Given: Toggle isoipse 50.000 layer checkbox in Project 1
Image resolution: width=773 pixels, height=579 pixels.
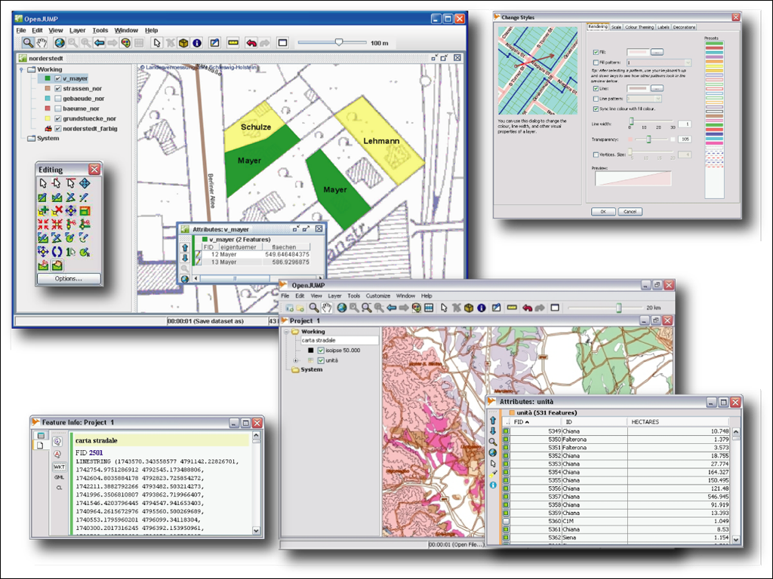Looking at the screenshot, I should [321, 351].
